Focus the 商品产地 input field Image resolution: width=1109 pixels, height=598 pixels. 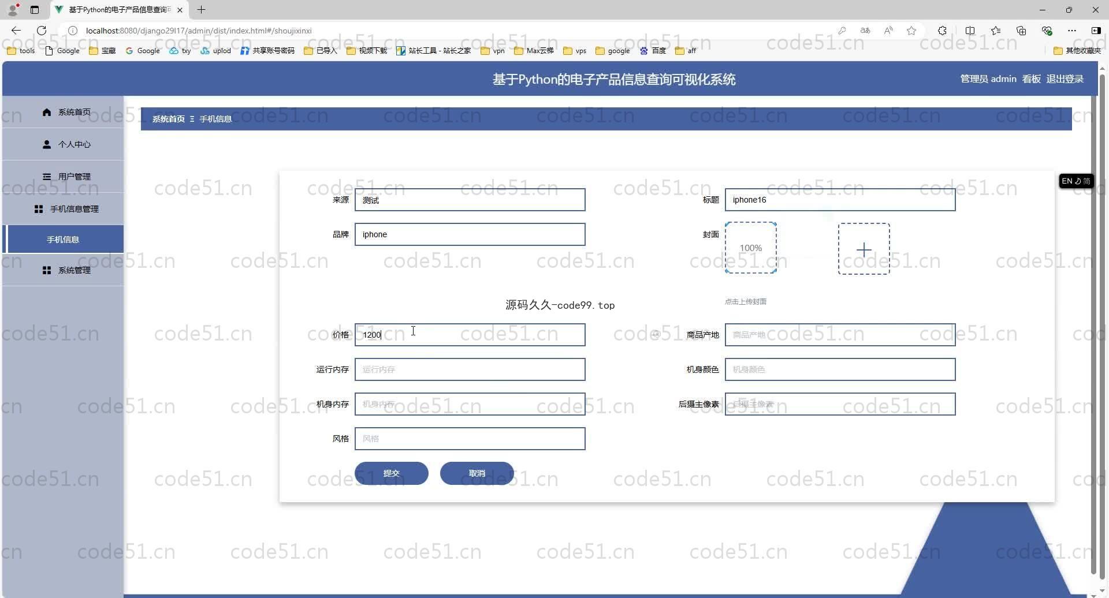coord(840,335)
